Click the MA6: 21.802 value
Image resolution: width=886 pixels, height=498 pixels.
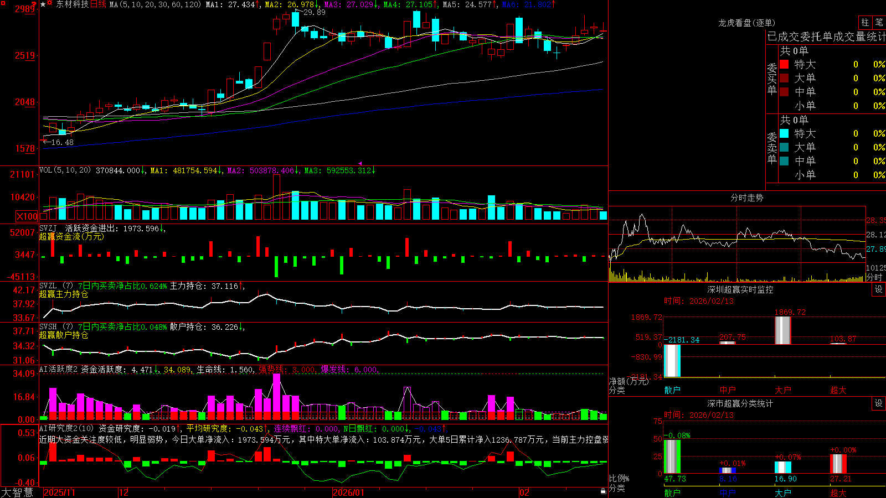pos(527,4)
